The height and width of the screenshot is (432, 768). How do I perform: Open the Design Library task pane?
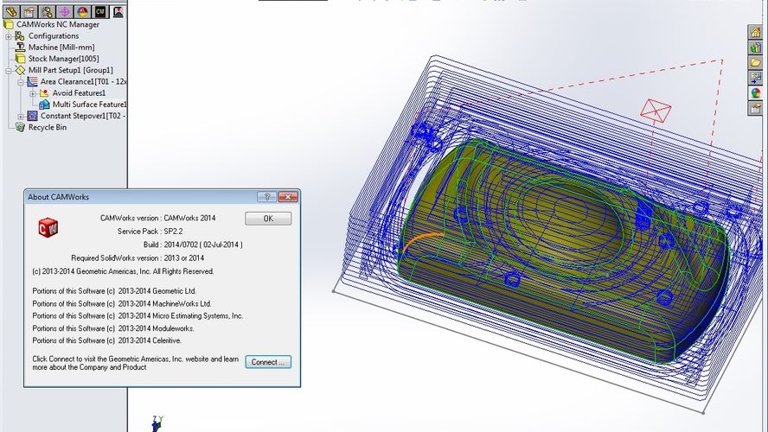tap(755, 48)
